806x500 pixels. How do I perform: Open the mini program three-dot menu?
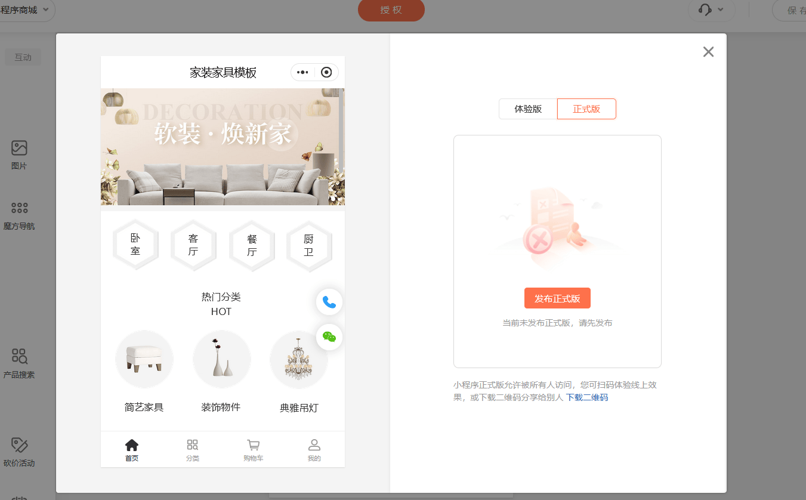(302, 72)
